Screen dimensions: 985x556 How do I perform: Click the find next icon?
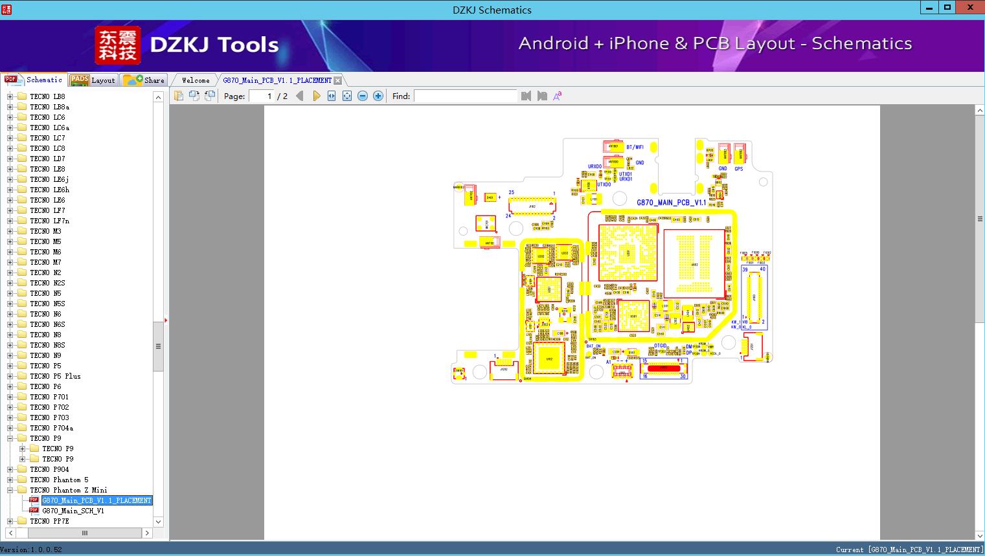(542, 96)
